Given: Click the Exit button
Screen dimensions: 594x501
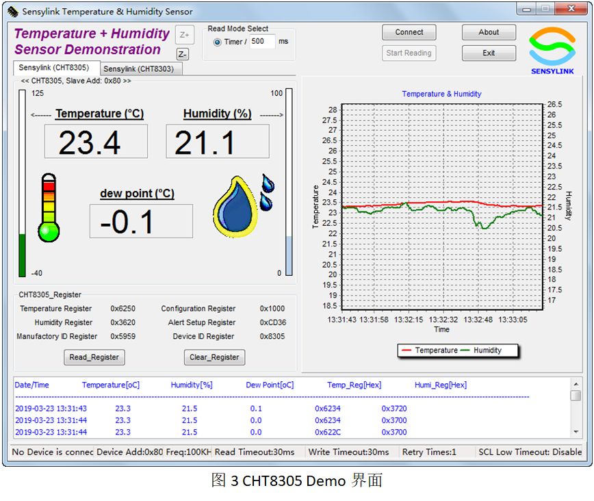Looking at the screenshot, I should click(x=489, y=53).
